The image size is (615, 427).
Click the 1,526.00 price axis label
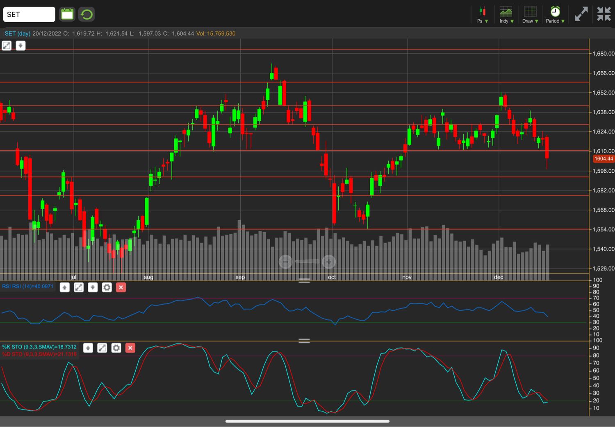tap(604, 269)
